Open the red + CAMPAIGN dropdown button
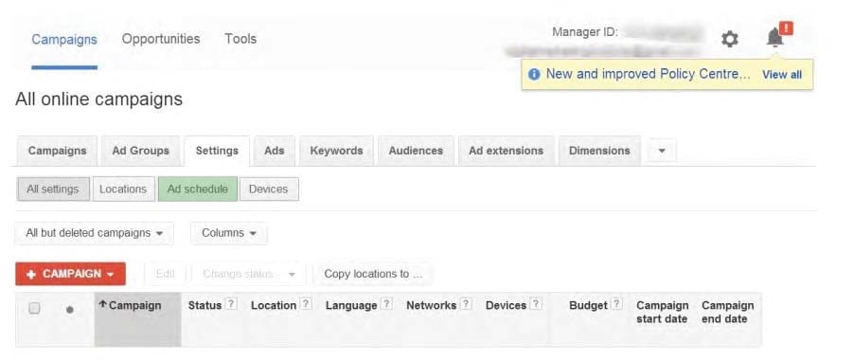Image resolution: width=854 pixels, height=360 pixels. tap(70, 274)
